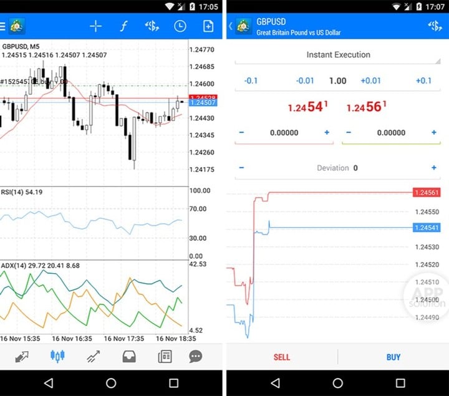Select the Charts candlestick tab
Viewport: 449px width, 396px height.
57,356
